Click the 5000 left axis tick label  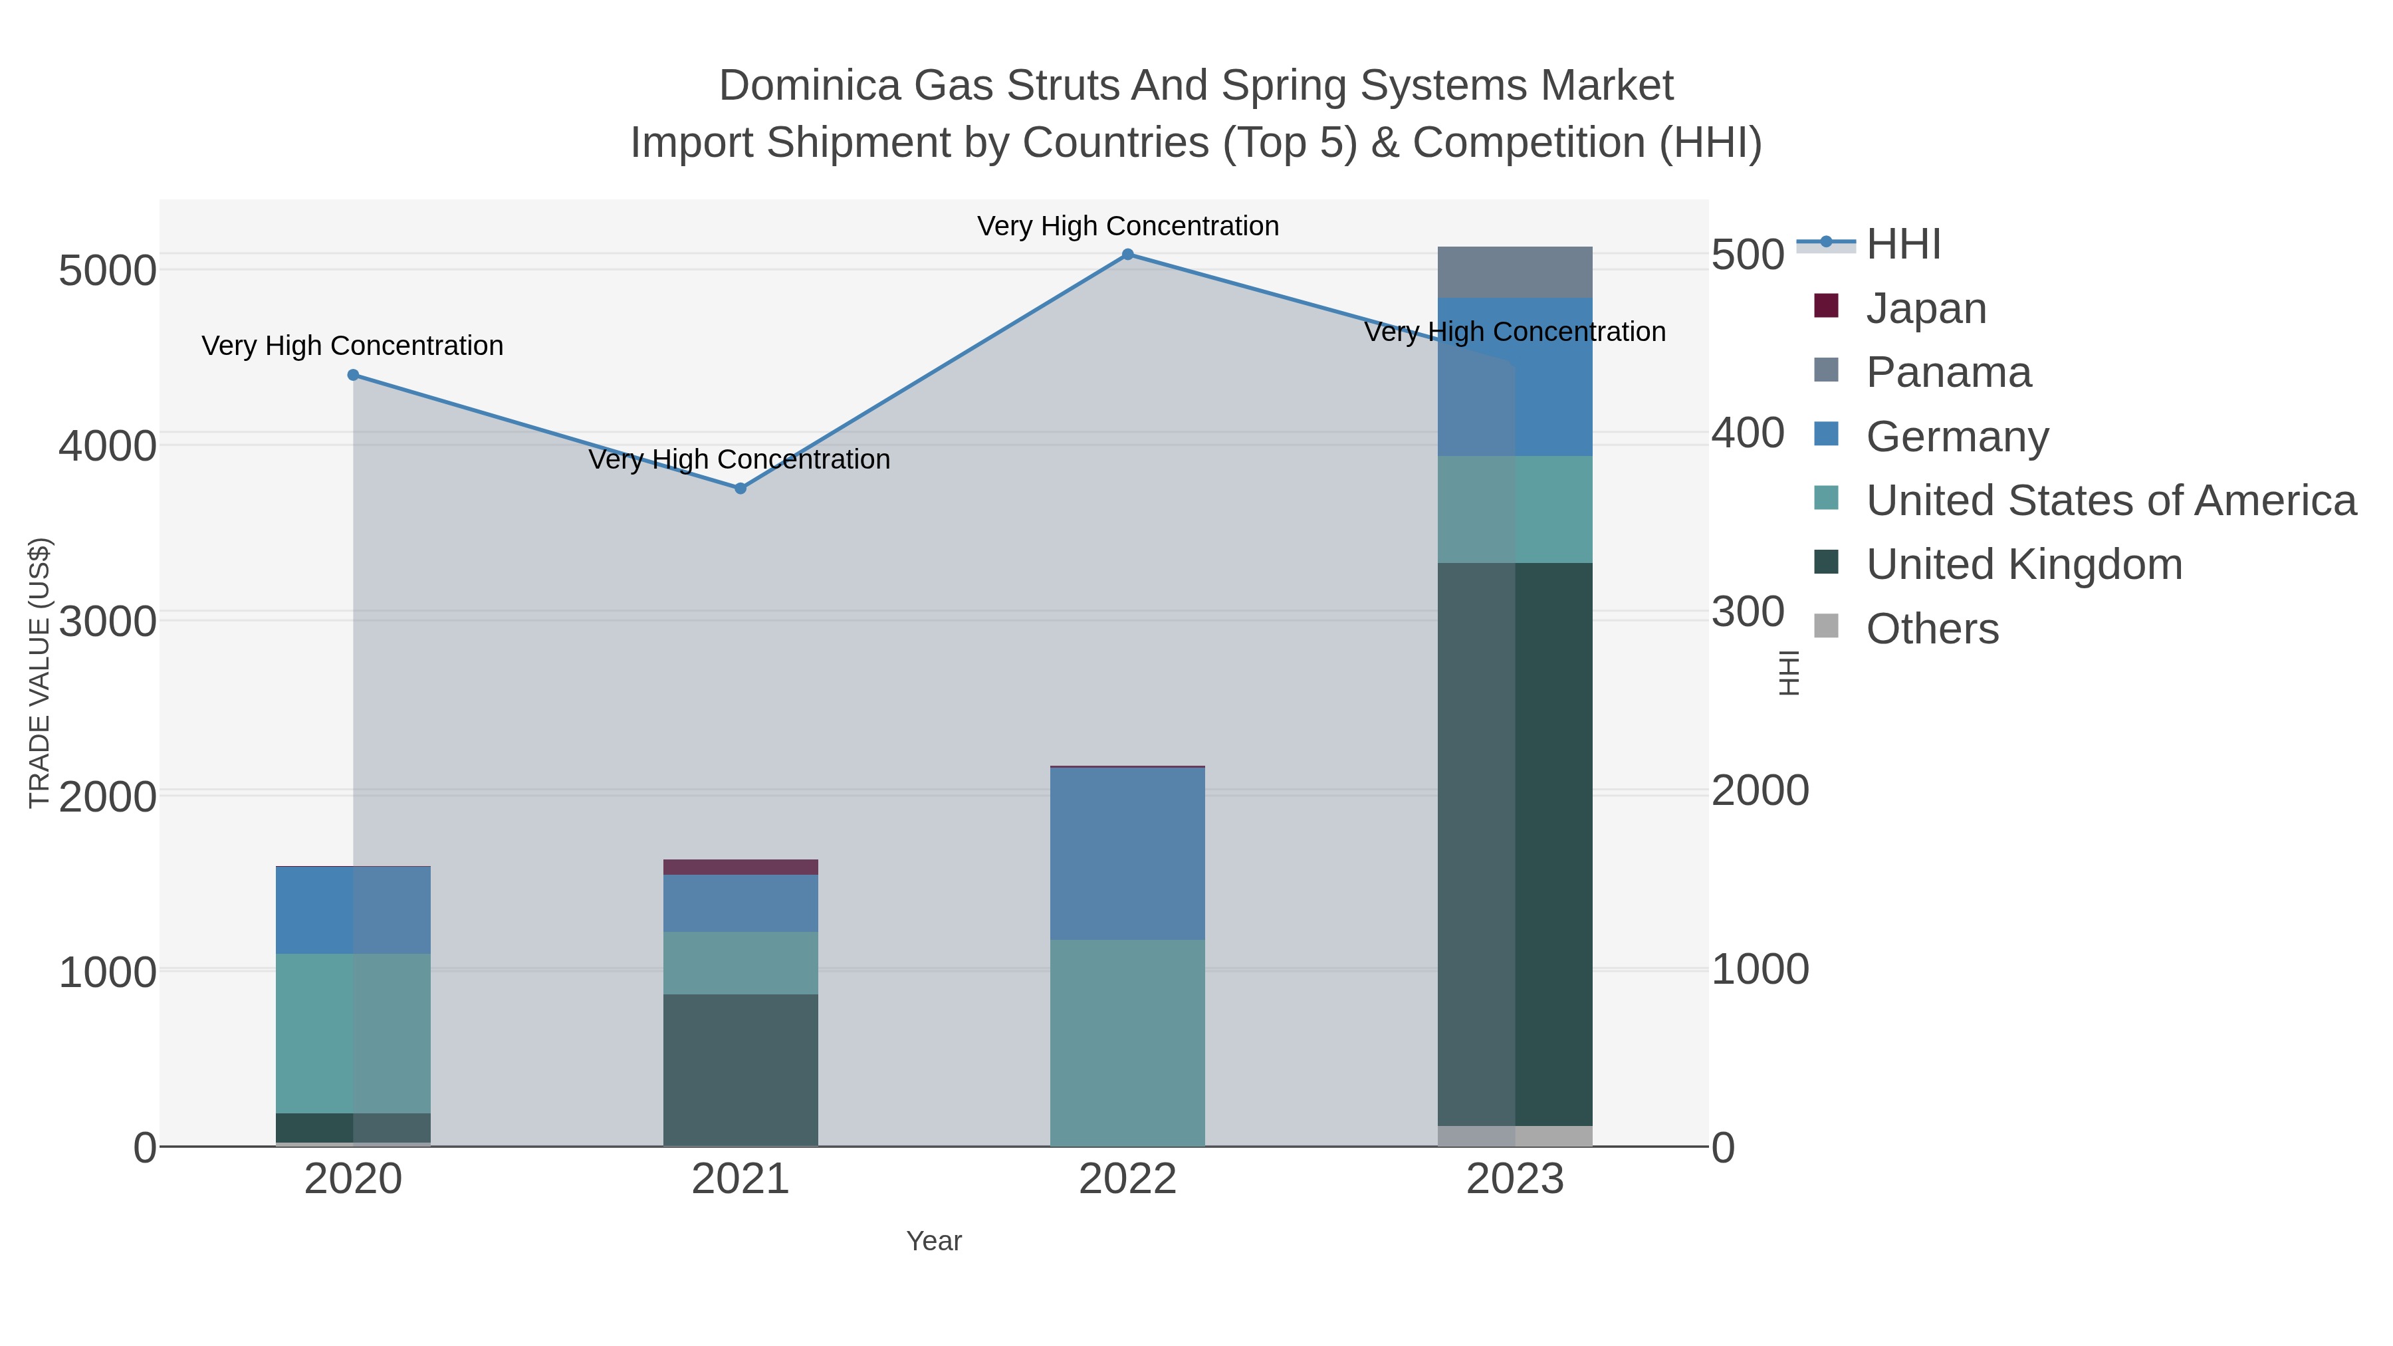coord(108,271)
